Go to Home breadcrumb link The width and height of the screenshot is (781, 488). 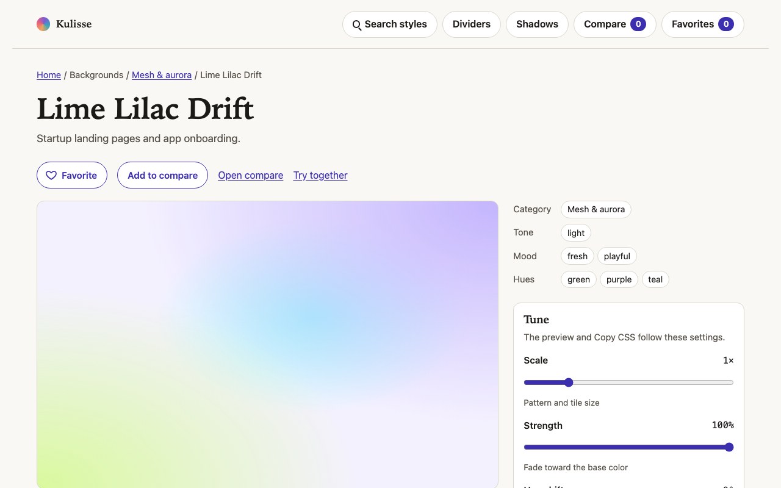[x=49, y=75]
